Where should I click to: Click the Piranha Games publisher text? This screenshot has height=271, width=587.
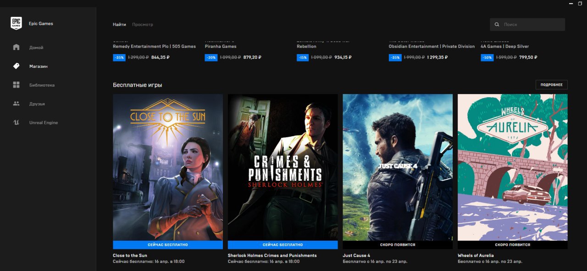coord(221,46)
